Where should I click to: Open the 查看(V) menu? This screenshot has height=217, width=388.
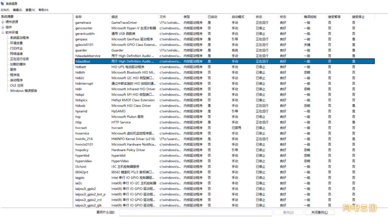pyautogui.click(x=30, y=10)
